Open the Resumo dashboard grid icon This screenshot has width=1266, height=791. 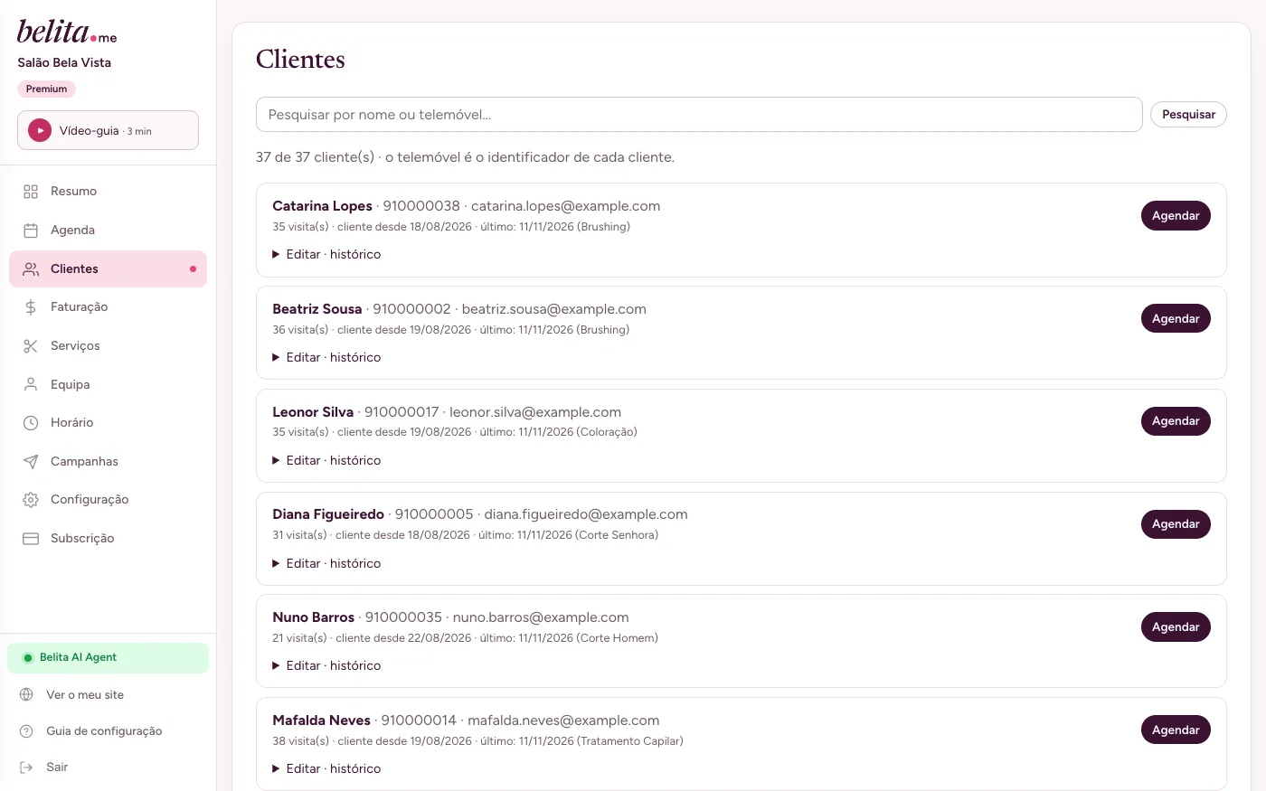click(31, 192)
